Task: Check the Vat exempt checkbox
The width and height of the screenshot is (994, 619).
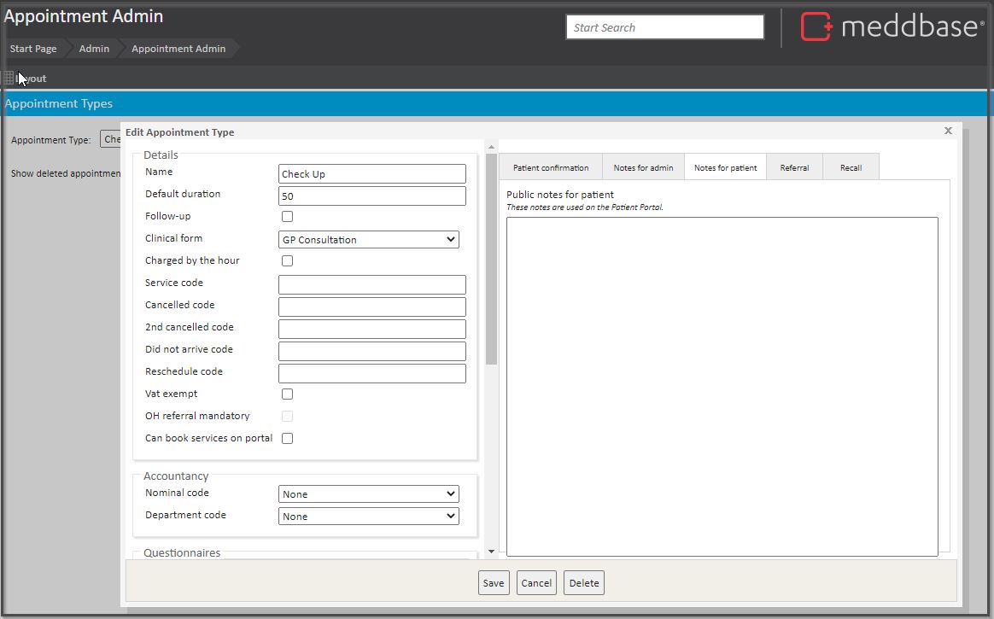Action: 287,394
